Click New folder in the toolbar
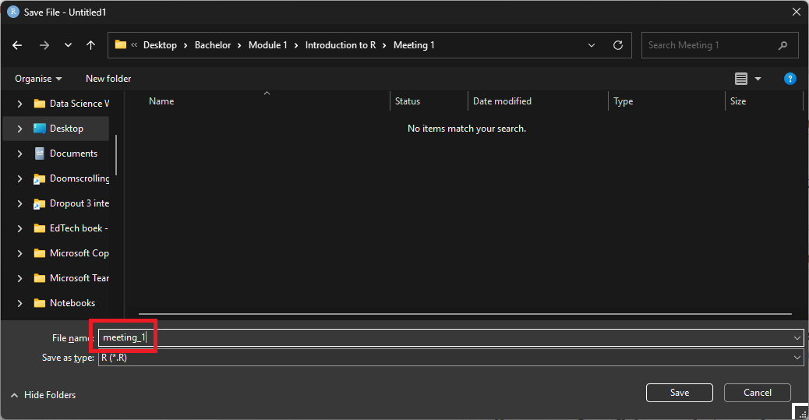This screenshot has height=420, width=809. click(108, 79)
